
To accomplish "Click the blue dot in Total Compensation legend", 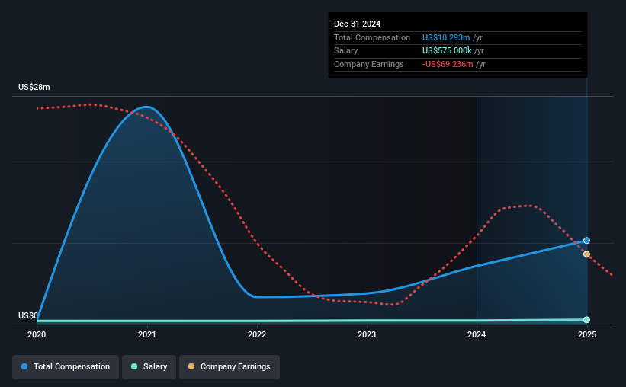I will tap(24, 366).
